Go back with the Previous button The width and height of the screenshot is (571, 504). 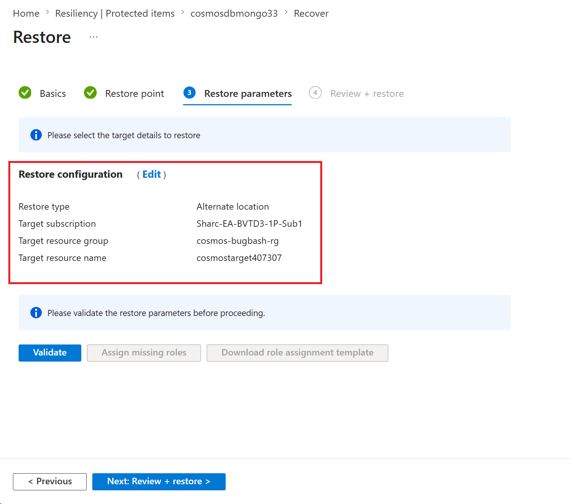click(x=50, y=482)
